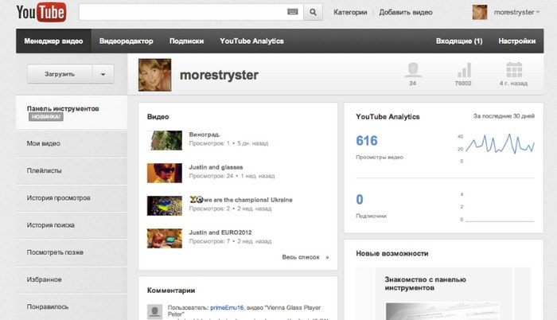Click the НОВИНКА! badge
Screen dimensions: 557x320
[46, 117]
